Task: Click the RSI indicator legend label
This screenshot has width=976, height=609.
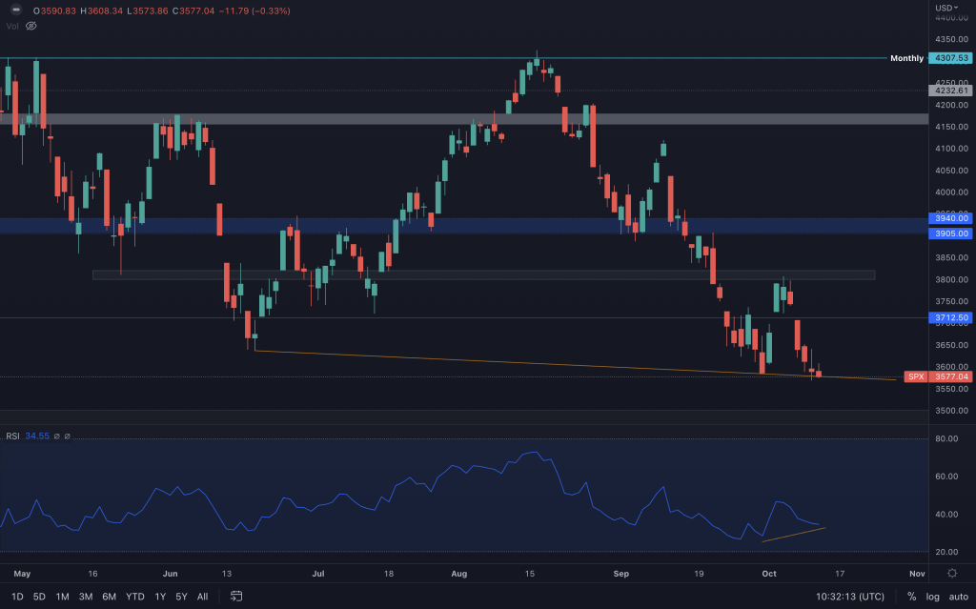Action: pyautogui.click(x=13, y=436)
